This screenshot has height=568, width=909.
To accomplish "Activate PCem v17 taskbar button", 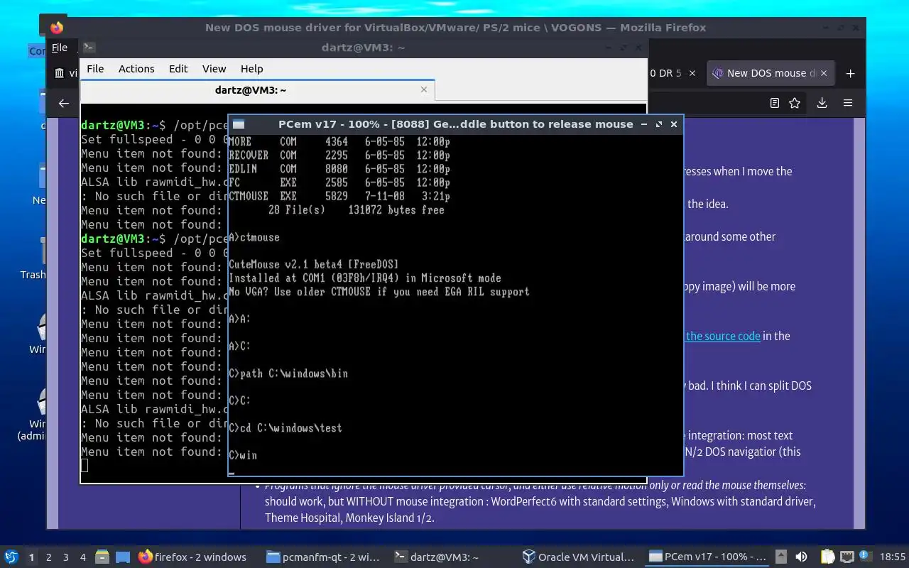I will [x=707, y=557].
